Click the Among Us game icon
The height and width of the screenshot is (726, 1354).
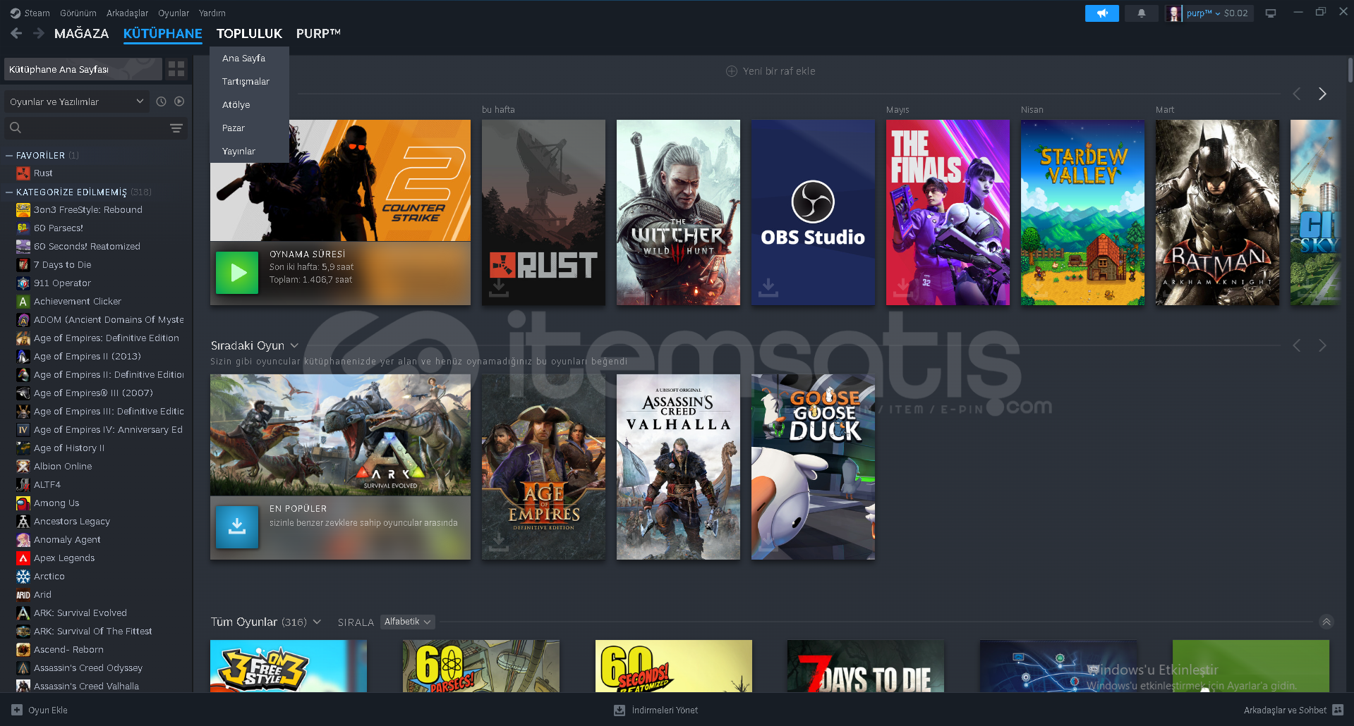[23, 503]
